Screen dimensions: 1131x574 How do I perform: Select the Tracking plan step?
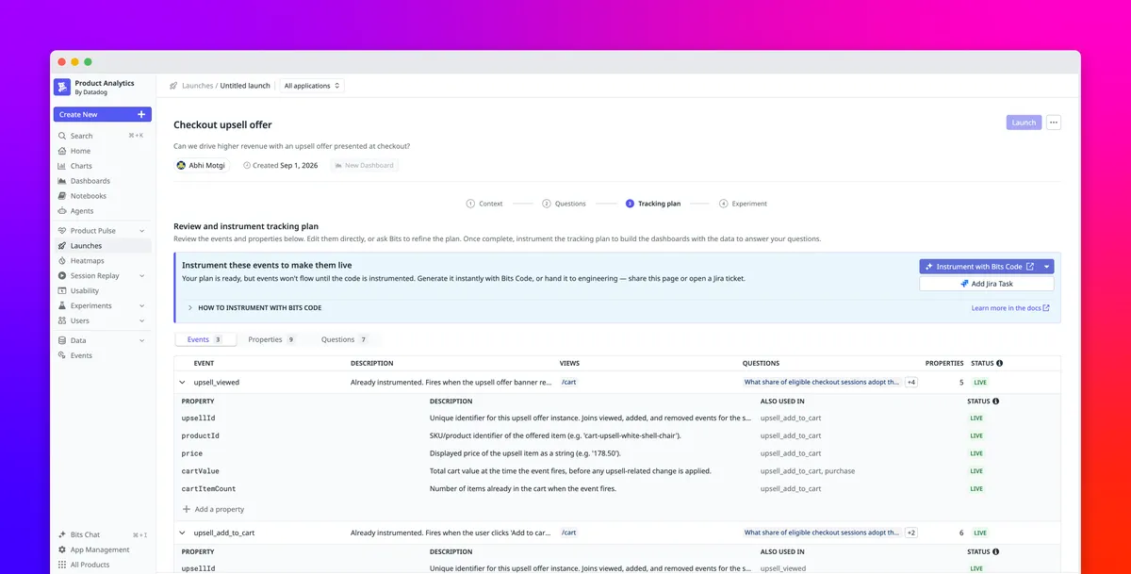(x=653, y=204)
